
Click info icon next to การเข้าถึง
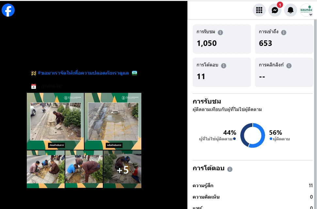click(x=284, y=33)
